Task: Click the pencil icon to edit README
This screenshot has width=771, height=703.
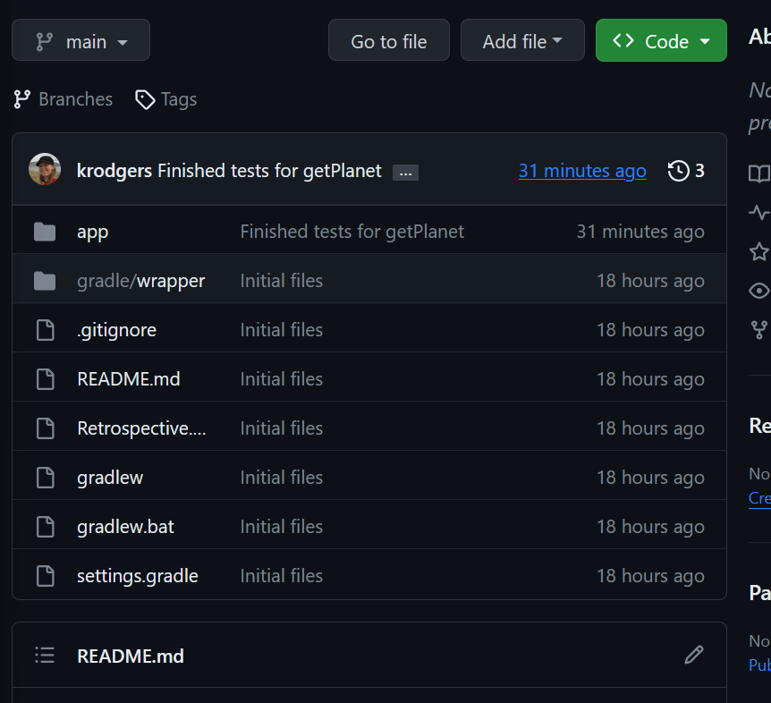Action: click(693, 656)
